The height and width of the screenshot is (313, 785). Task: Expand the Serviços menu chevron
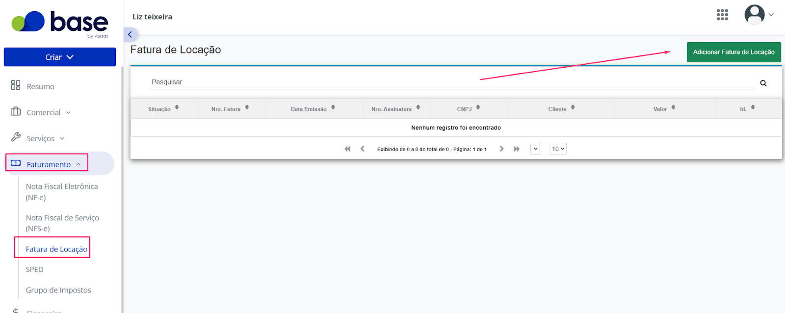click(x=62, y=138)
